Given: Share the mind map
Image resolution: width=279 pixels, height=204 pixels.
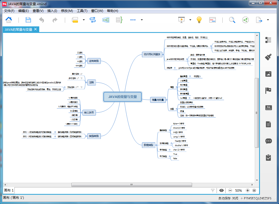Looking at the screenshot, I should click(x=245, y=20).
